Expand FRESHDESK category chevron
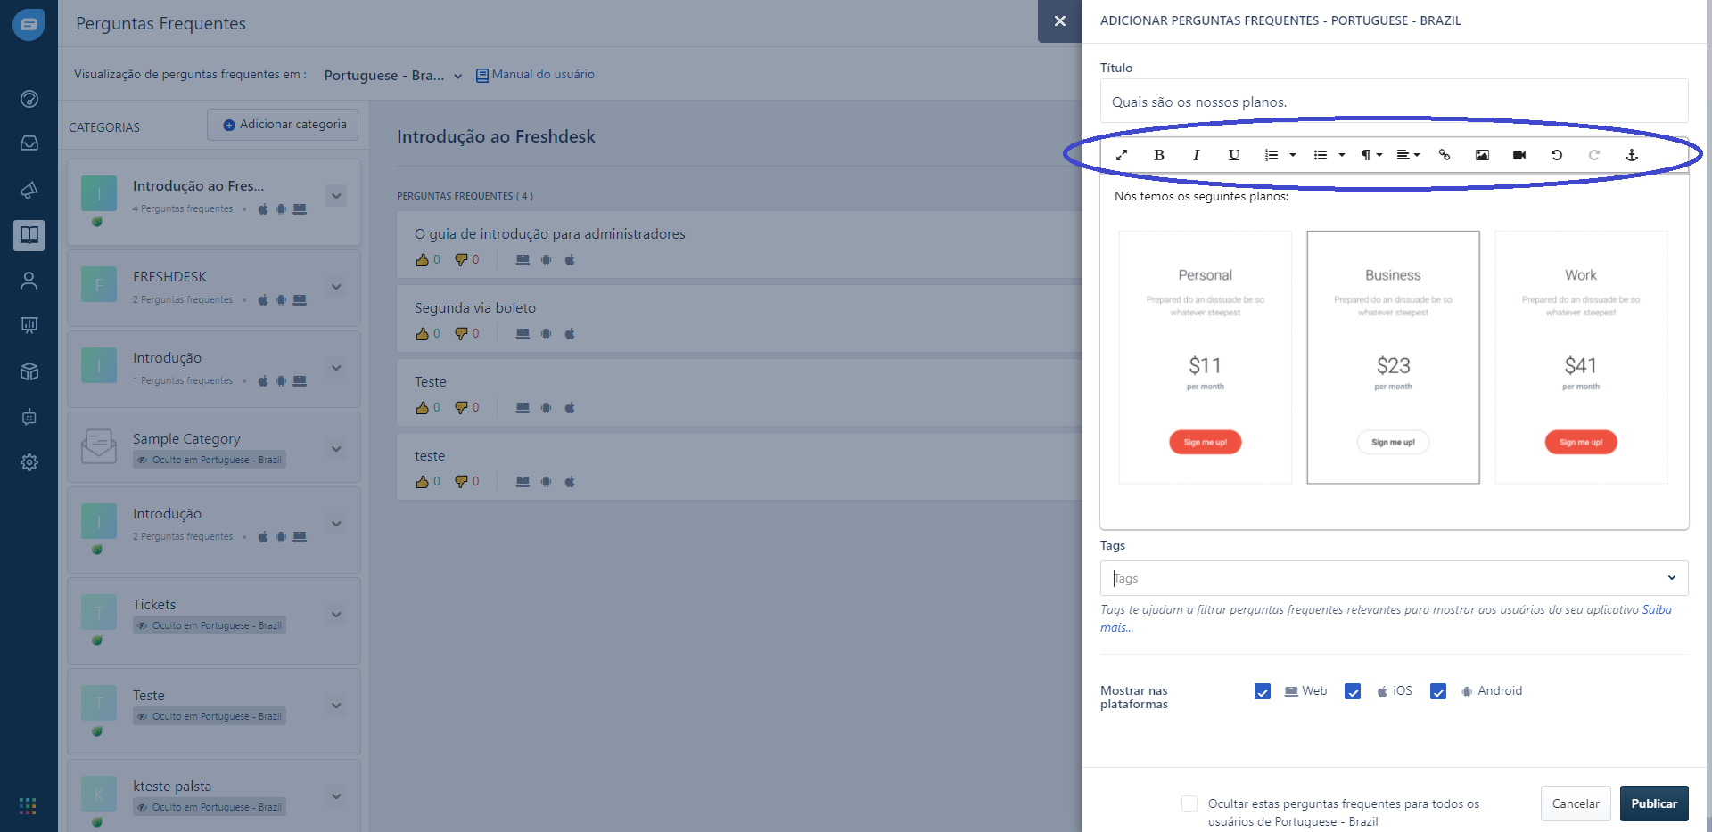This screenshot has height=832, width=1712. click(336, 287)
